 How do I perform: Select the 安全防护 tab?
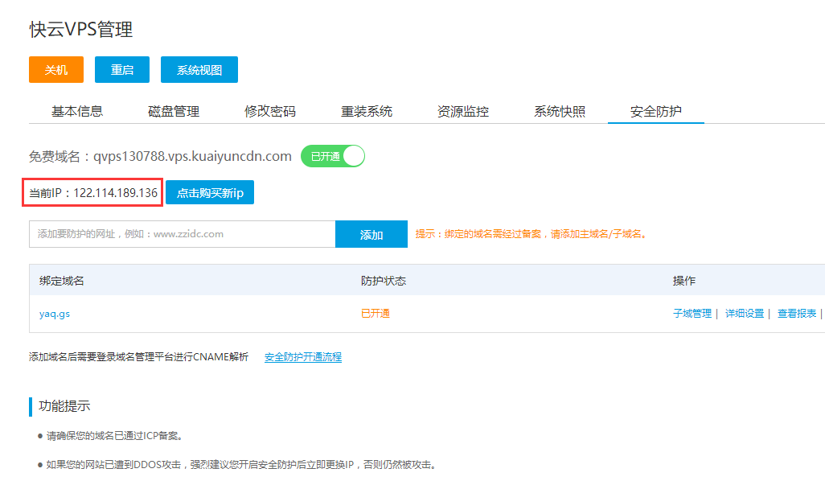656,112
